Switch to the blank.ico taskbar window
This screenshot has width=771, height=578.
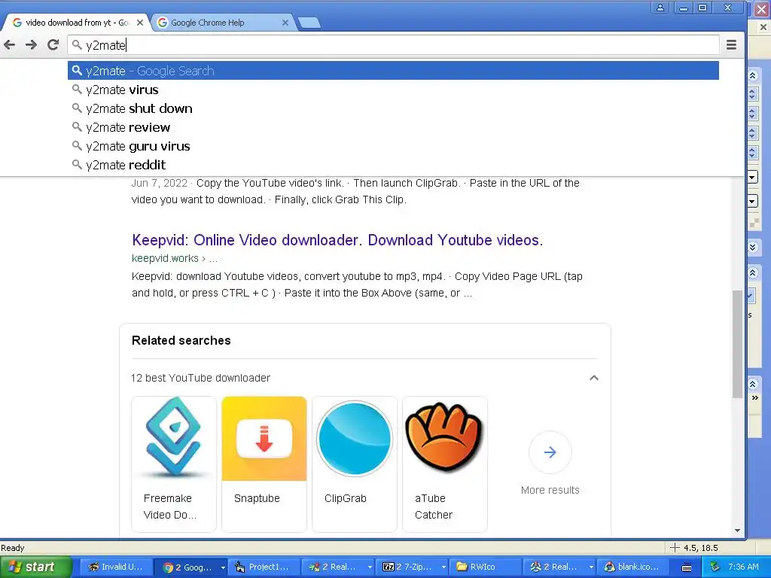click(x=632, y=567)
